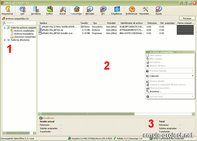Choose Encontrar in context menu
Image resolution: width=197 pixels, height=141 pixels.
click(170, 91)
